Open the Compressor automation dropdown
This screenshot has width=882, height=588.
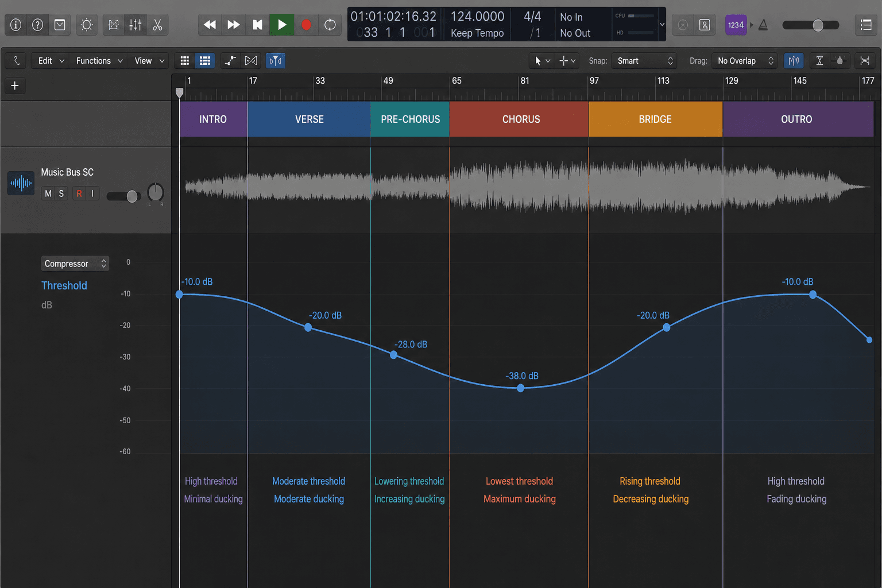(75, 264)
